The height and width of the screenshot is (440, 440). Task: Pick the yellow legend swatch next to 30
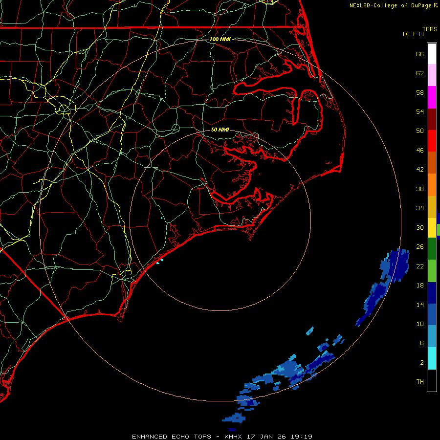point(432,228)
